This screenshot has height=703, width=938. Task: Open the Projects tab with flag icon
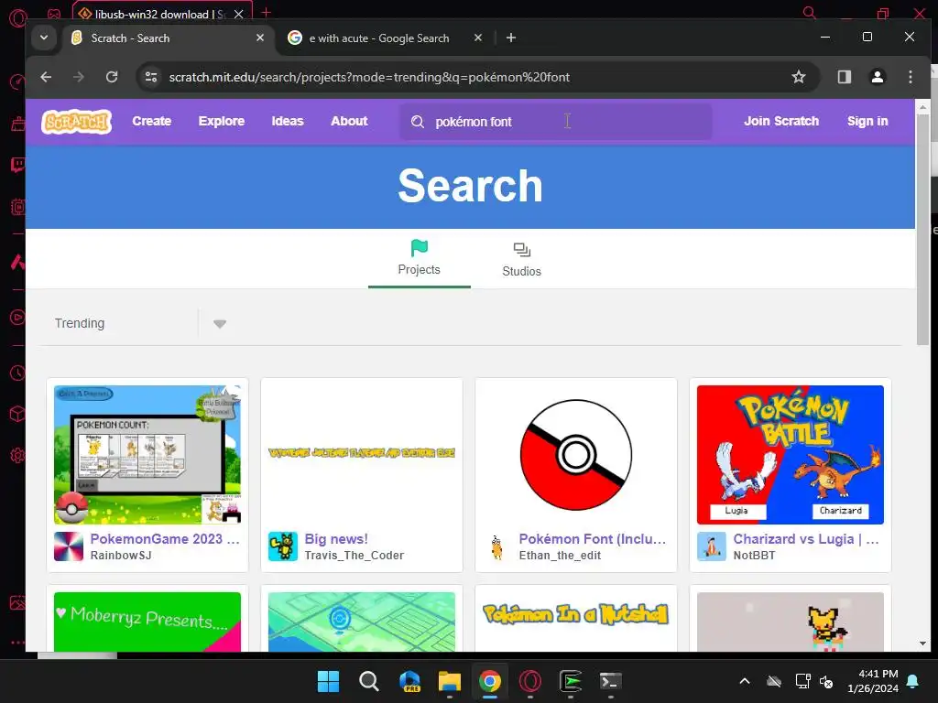click(x=420, y=257)
